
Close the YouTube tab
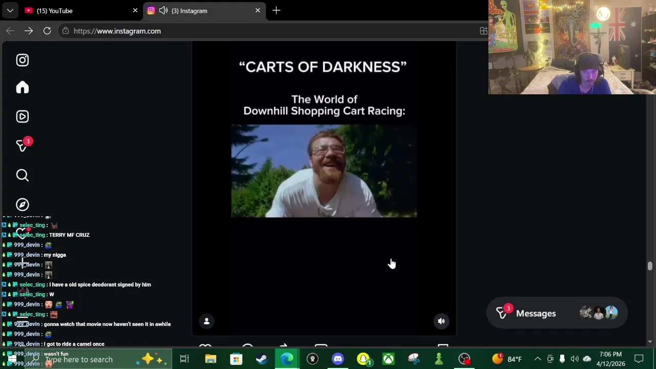click(x=135, y=10)
